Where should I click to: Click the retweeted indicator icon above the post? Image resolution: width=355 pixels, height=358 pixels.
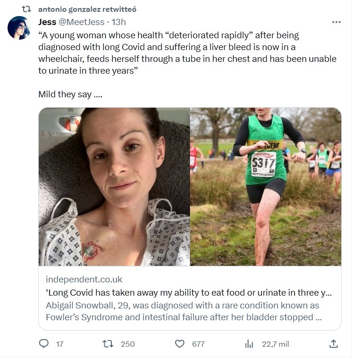click(x=27, y=9)
